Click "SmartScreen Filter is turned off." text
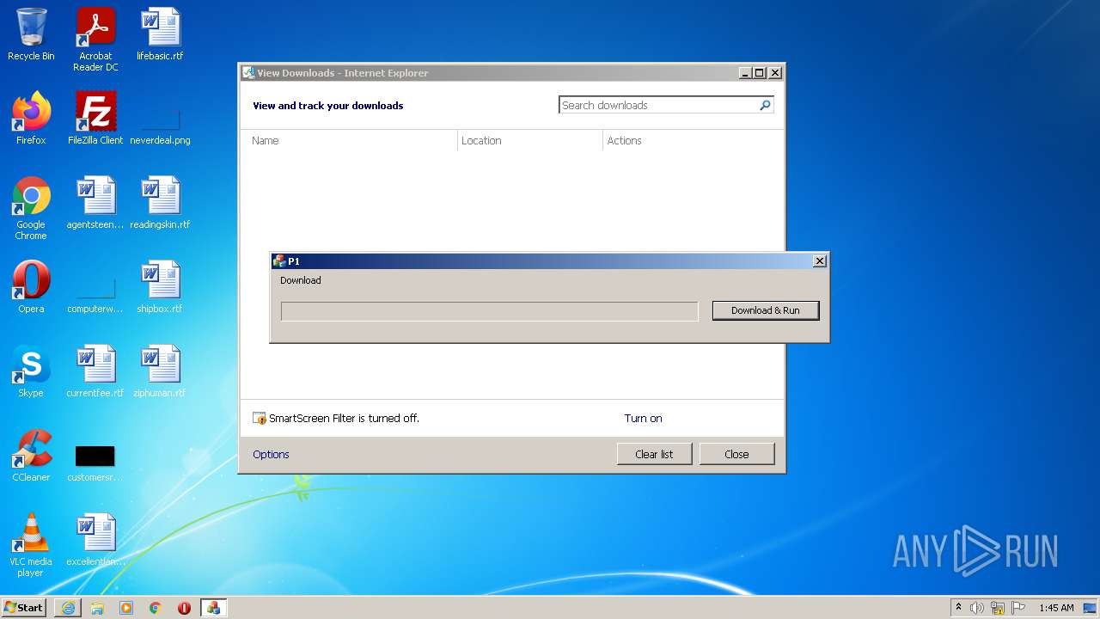1100x619 pixels. coord(344,419)
